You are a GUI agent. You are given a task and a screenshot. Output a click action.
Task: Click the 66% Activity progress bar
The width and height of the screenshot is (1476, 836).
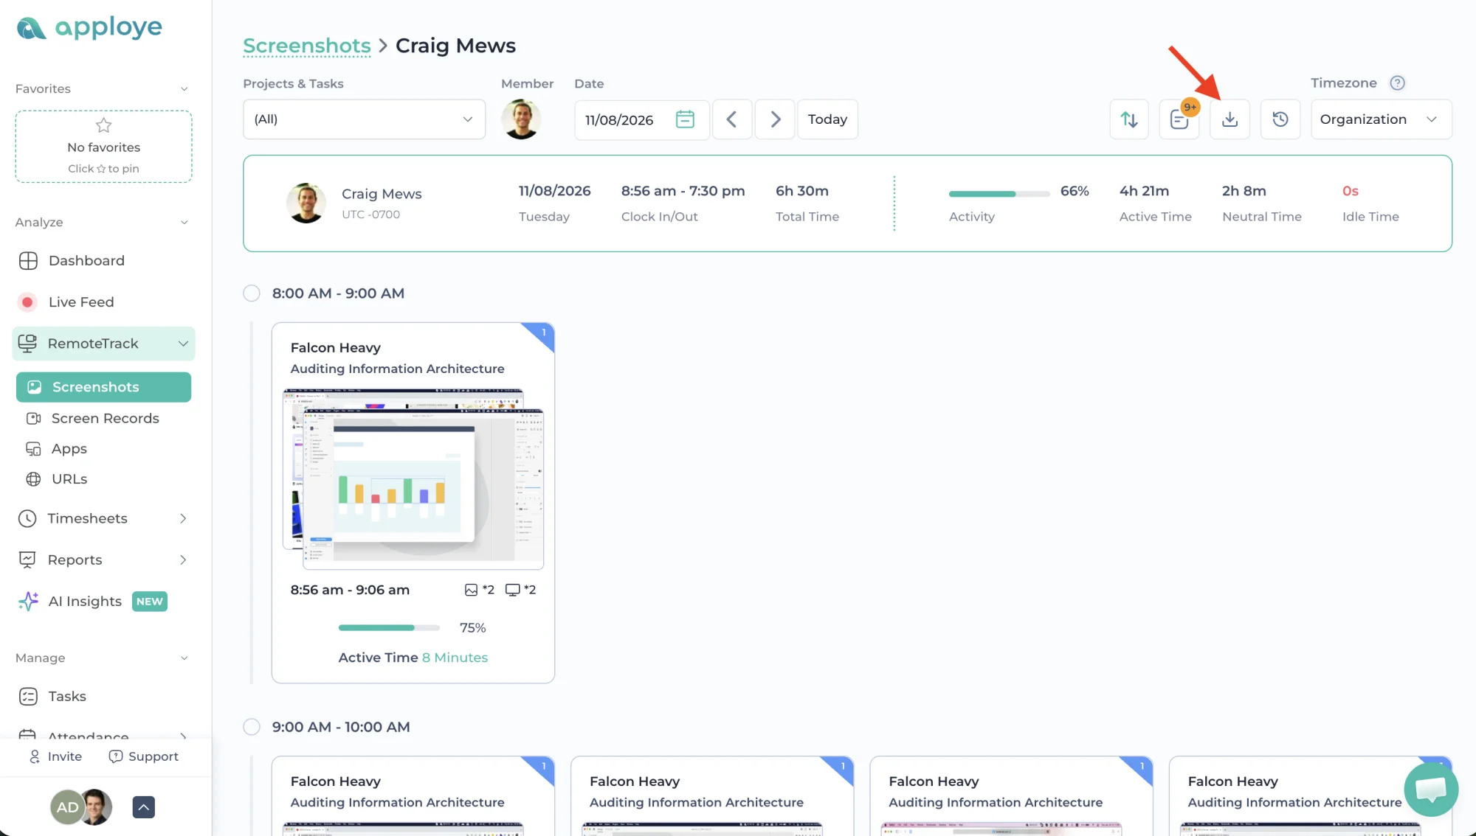[999, 194]
